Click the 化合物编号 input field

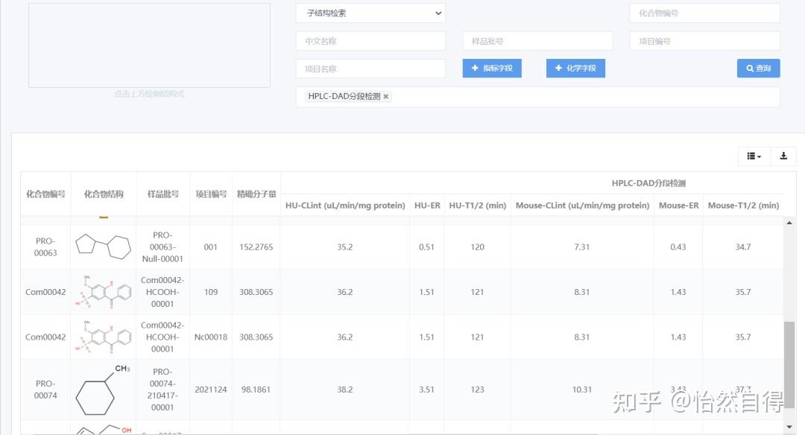coord(704,13)
